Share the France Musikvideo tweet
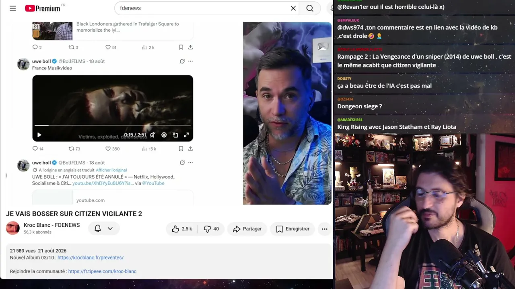515x289 pixels. 190,149
